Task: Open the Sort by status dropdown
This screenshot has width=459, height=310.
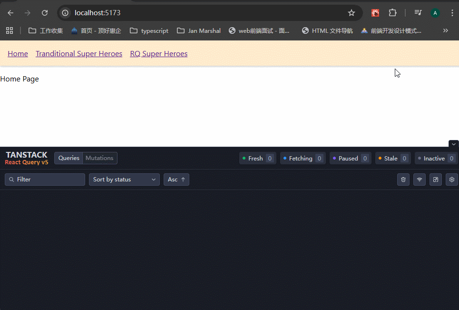Action: 124,180
